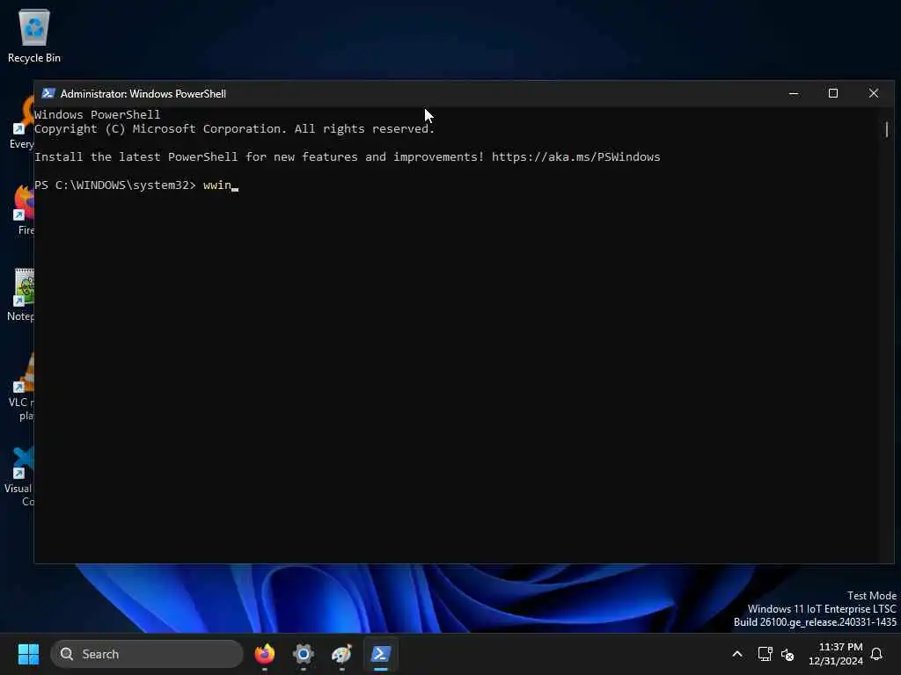The image size is (901, 675).
Task: Open Firefox from the taskbar
Action: (265, 654)
